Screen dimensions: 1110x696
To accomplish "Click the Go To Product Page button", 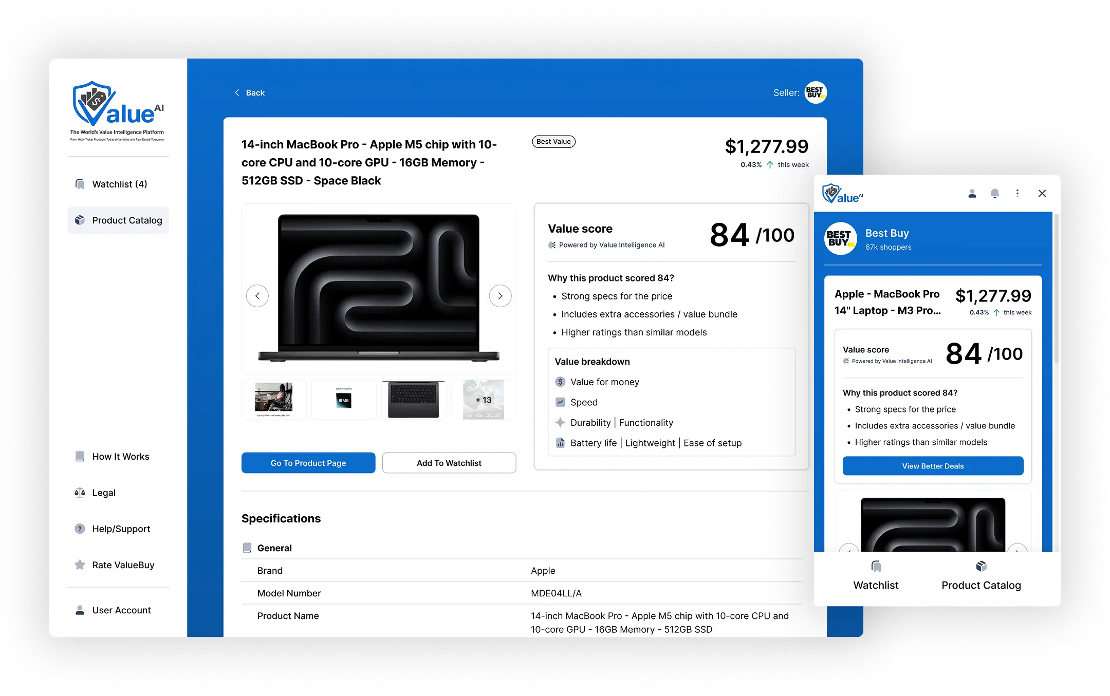I will 308,463.
